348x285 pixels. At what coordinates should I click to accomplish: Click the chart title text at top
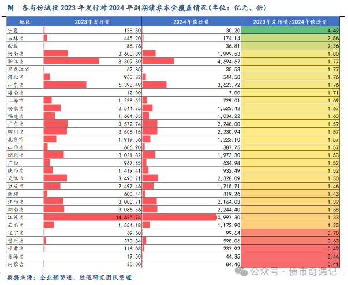[x=137, y=8]
